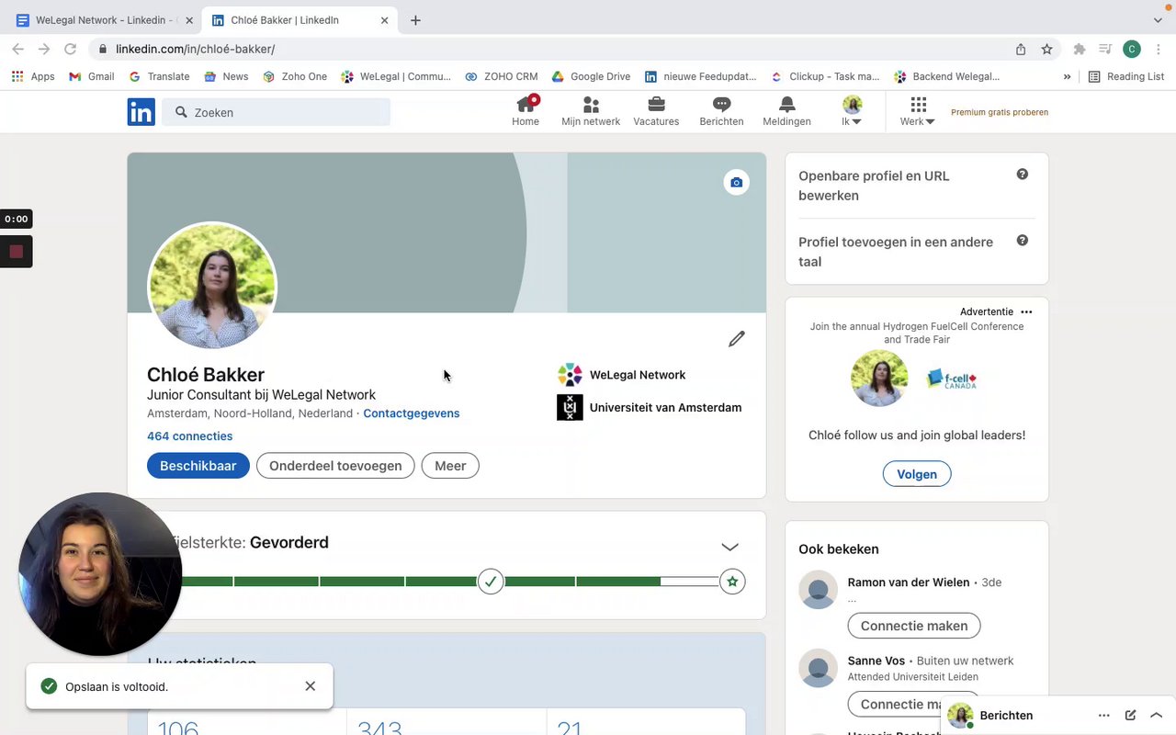
Task: Click Onderdeel toevoegen button
Action: 335,466
